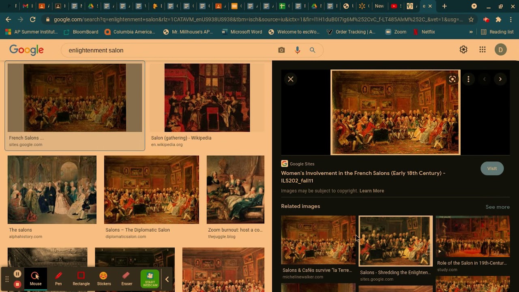Screen dimensions: 519x292
Task: Select the Eraser tool
Action: [127, 279]
